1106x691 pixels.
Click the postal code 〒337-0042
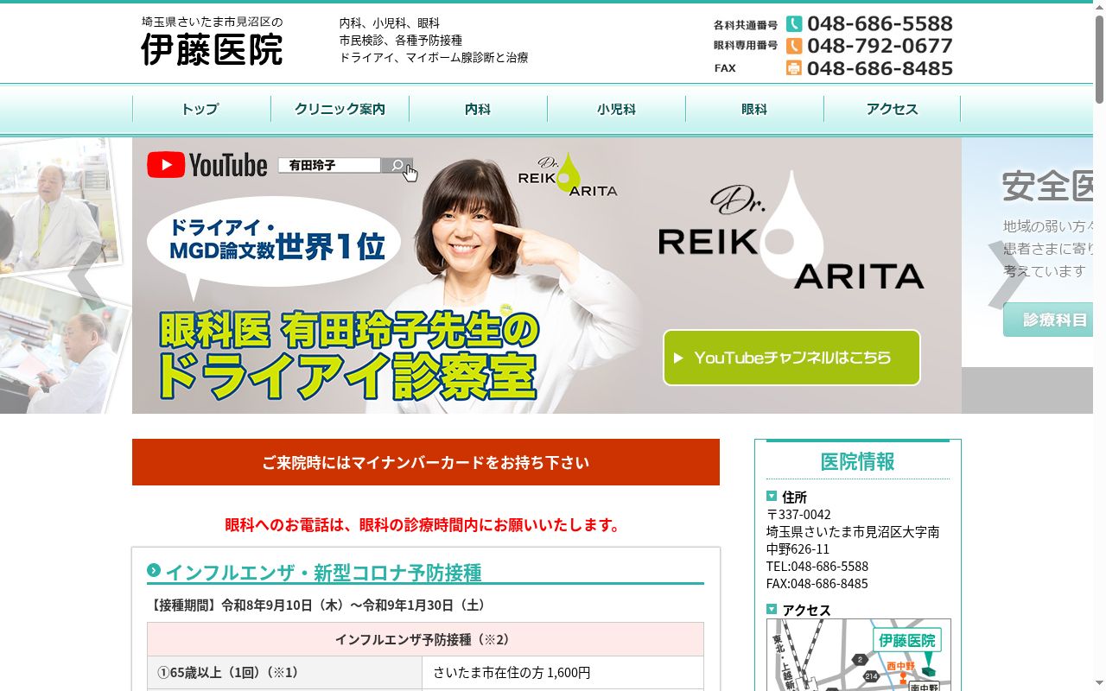click(798, 514)
